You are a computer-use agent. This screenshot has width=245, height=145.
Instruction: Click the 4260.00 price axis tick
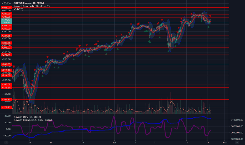(6, 59)
